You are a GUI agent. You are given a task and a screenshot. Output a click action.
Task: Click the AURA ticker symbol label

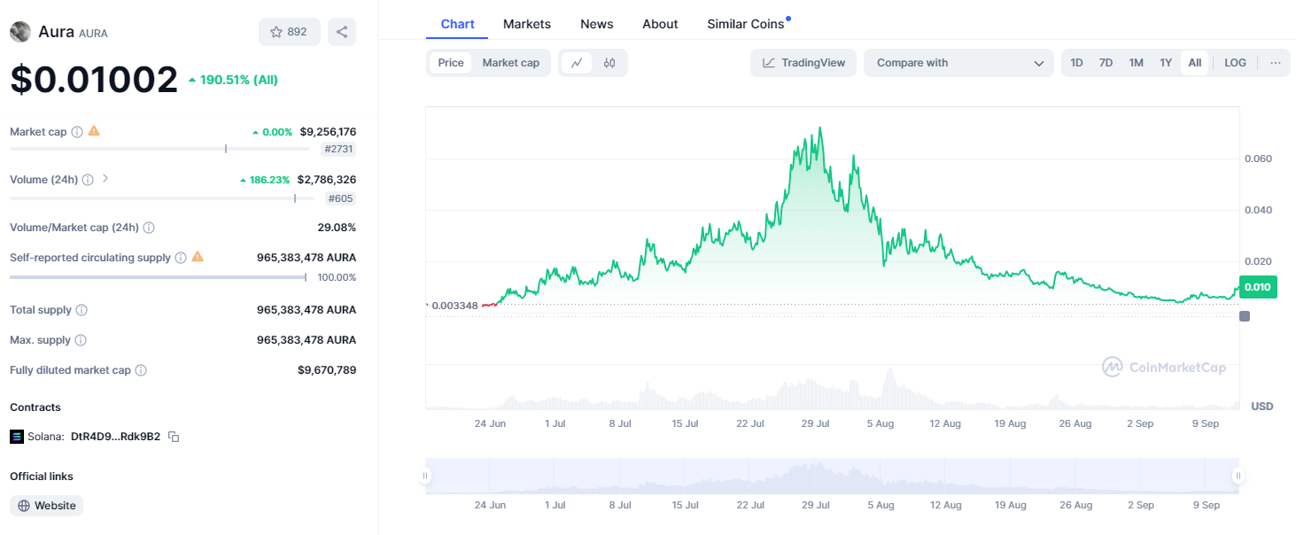(94, 34)
